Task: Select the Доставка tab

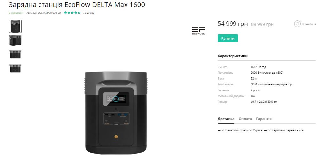Action: click(x=226, y=119)
